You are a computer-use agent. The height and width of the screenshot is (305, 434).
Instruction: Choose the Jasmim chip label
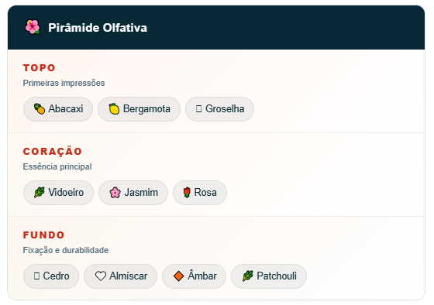[141, 192]
